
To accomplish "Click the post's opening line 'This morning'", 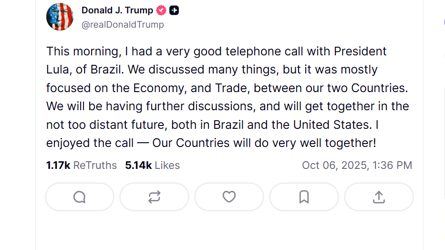I will 79,52.
